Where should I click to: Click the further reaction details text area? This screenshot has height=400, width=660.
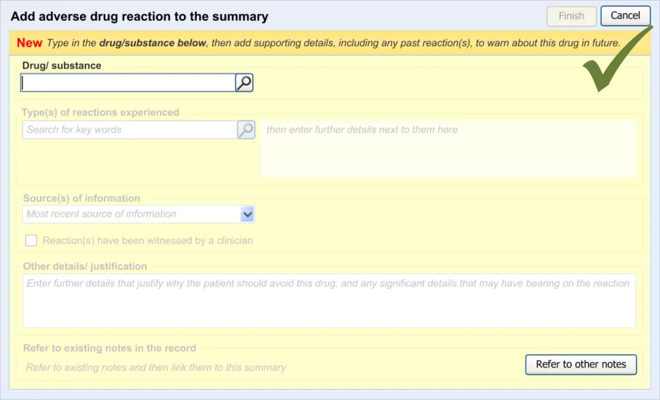coord(448,149)
